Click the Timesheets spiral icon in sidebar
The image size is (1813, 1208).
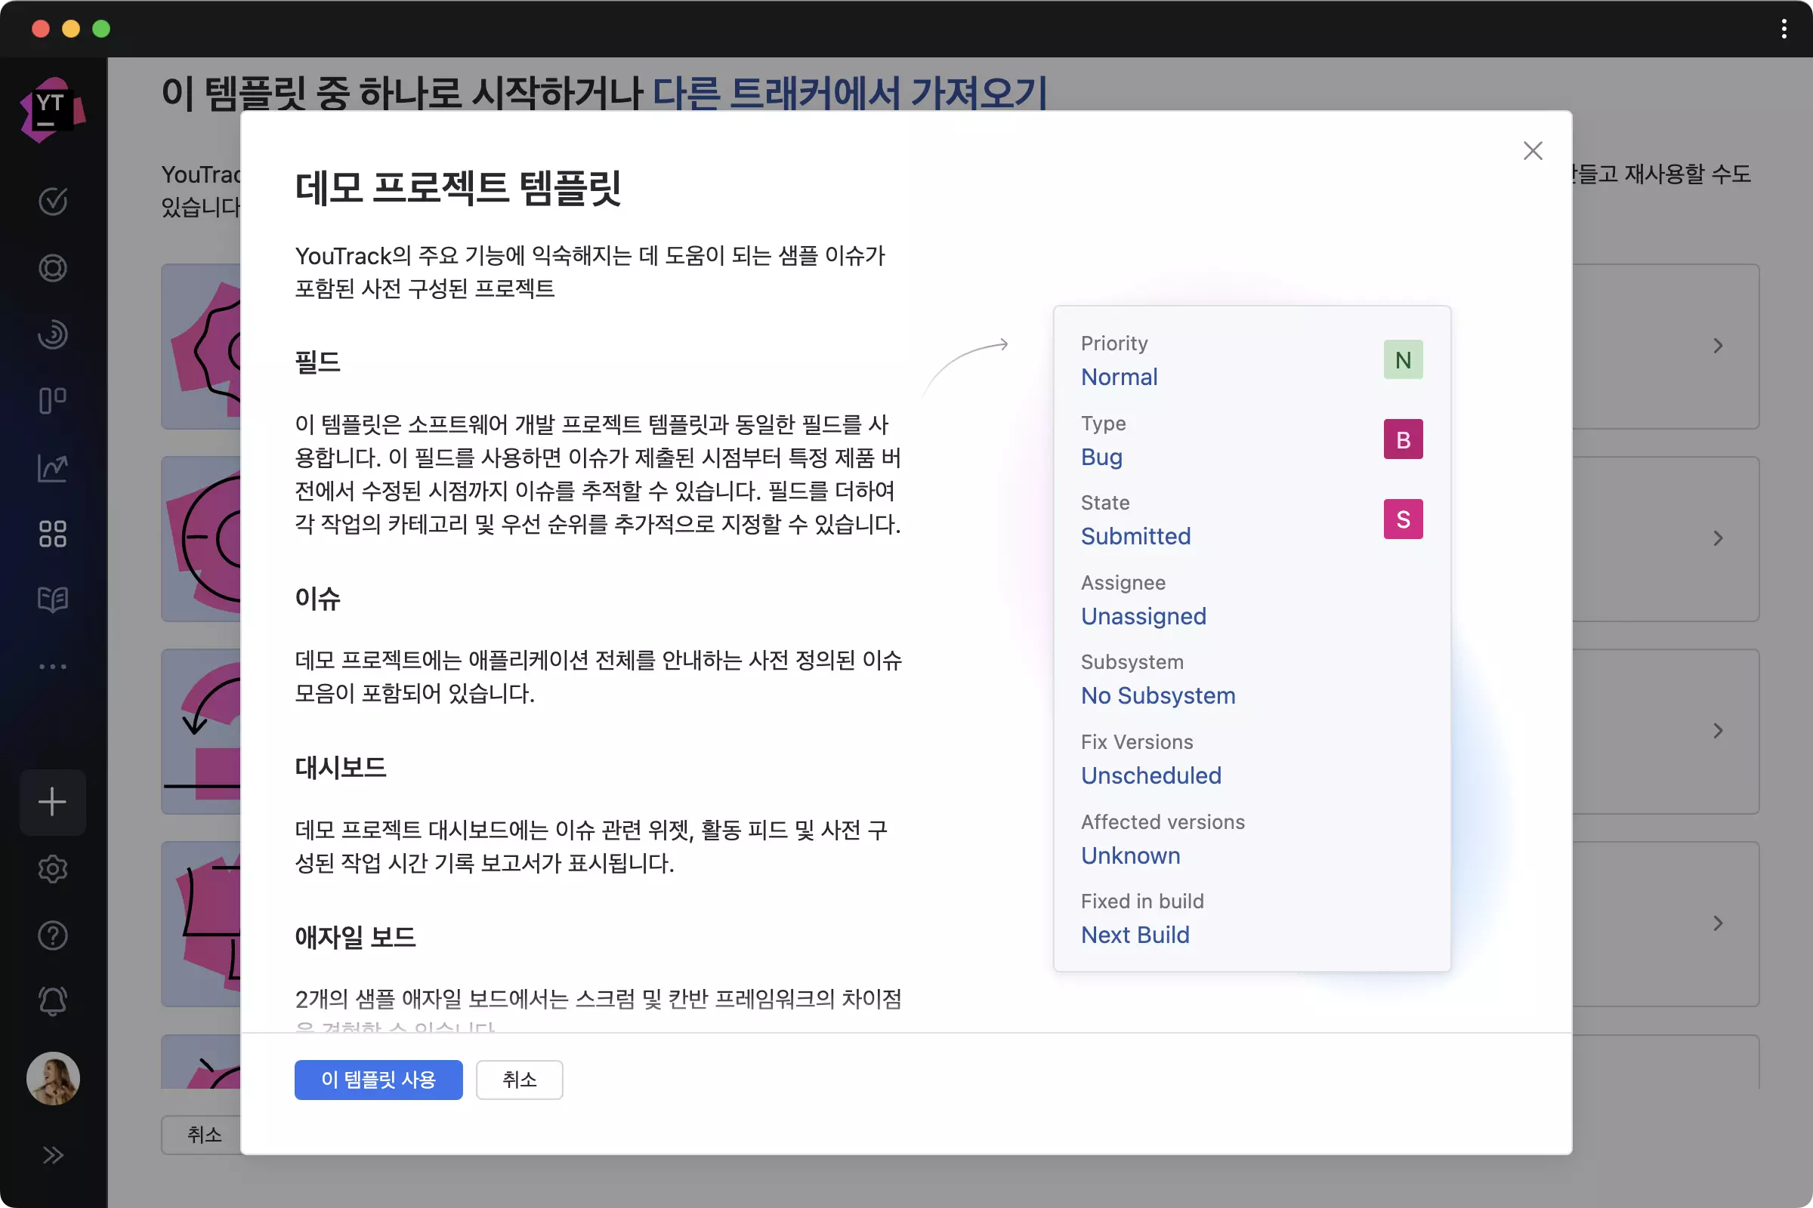pyautogui.click(x=52, y=334)
